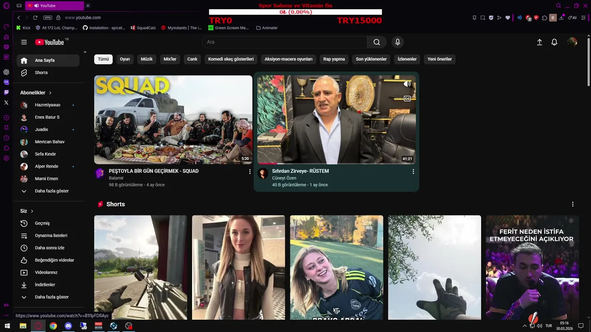Image resolution: width=591 pixels, height=332 pixels.
Task: Expand Abonelikler section chevron
Action: [50, 93]
